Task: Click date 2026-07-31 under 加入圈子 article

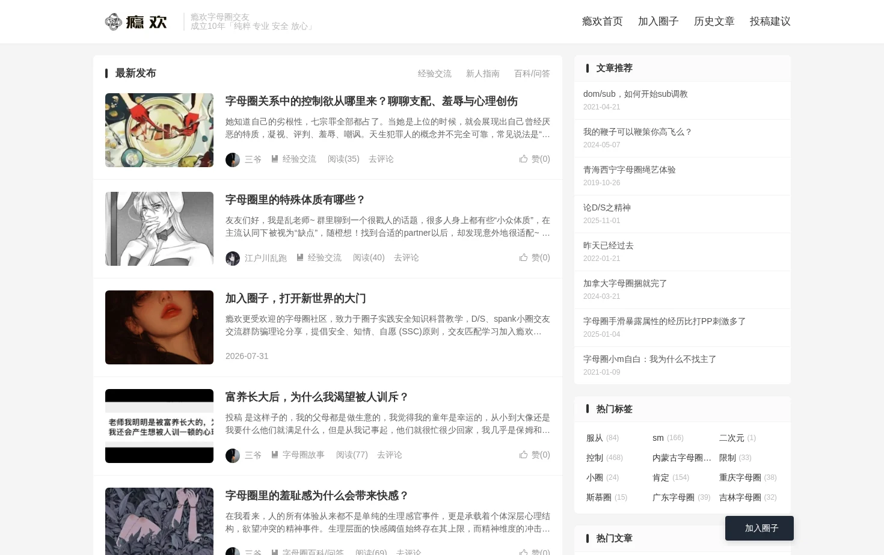Action: coord(247,356)
